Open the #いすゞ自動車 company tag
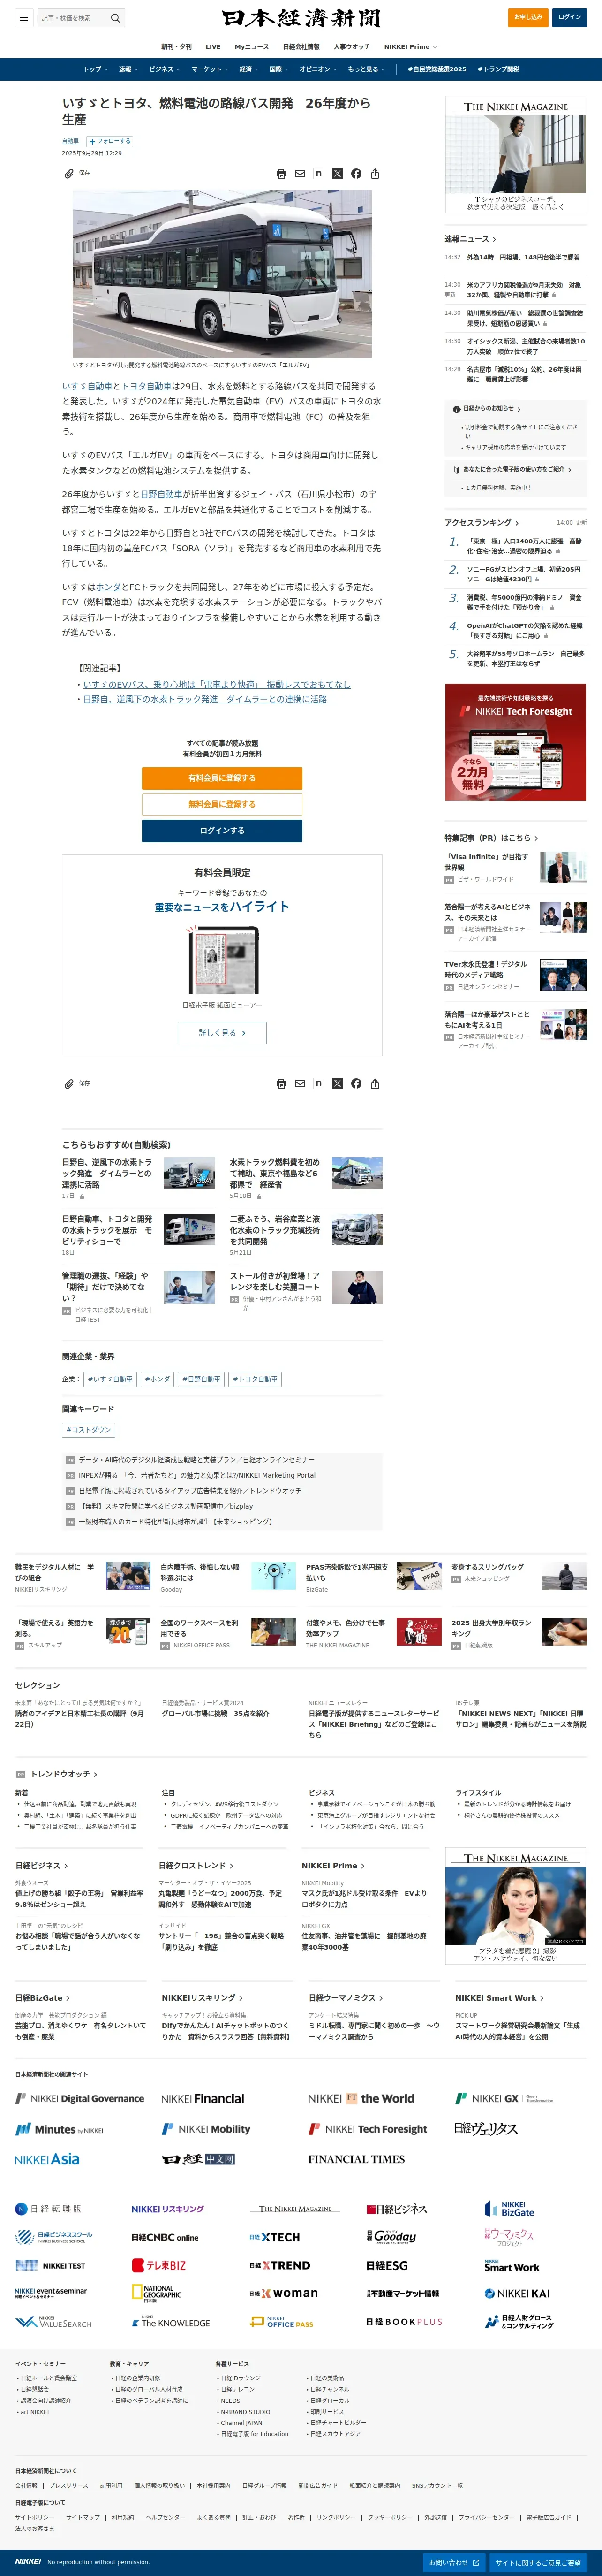The height and width of the screenshot is (2576, 602). pyautogui.click(x=110, y=1379)
